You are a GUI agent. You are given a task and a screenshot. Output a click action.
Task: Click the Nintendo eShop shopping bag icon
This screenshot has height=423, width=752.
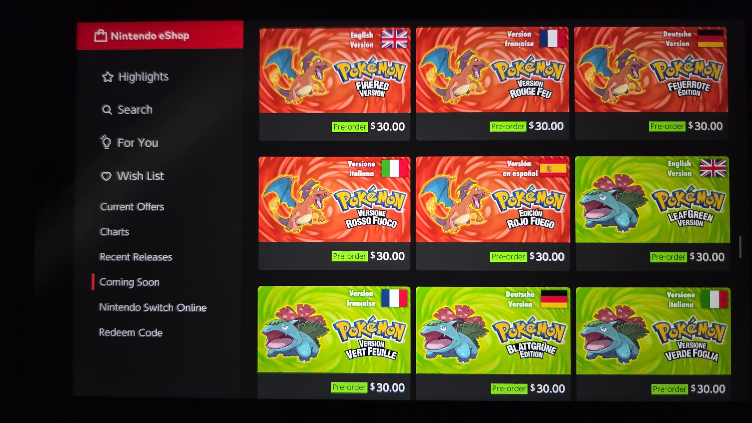(x=101, y=36)
